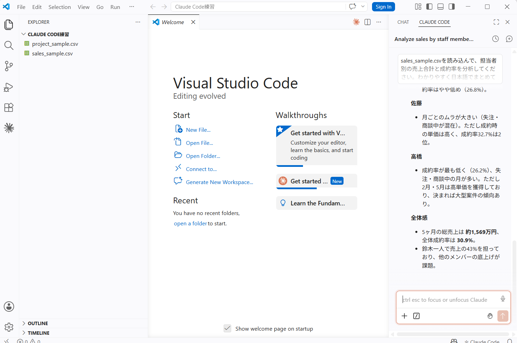Split the editor to the right
This screenshot has width=517, height=343.
[x=368, y=22]
